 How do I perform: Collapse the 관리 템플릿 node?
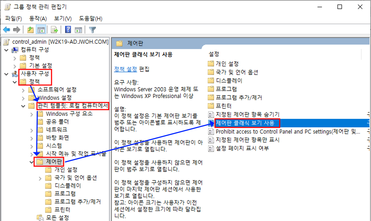coord(23,106)
